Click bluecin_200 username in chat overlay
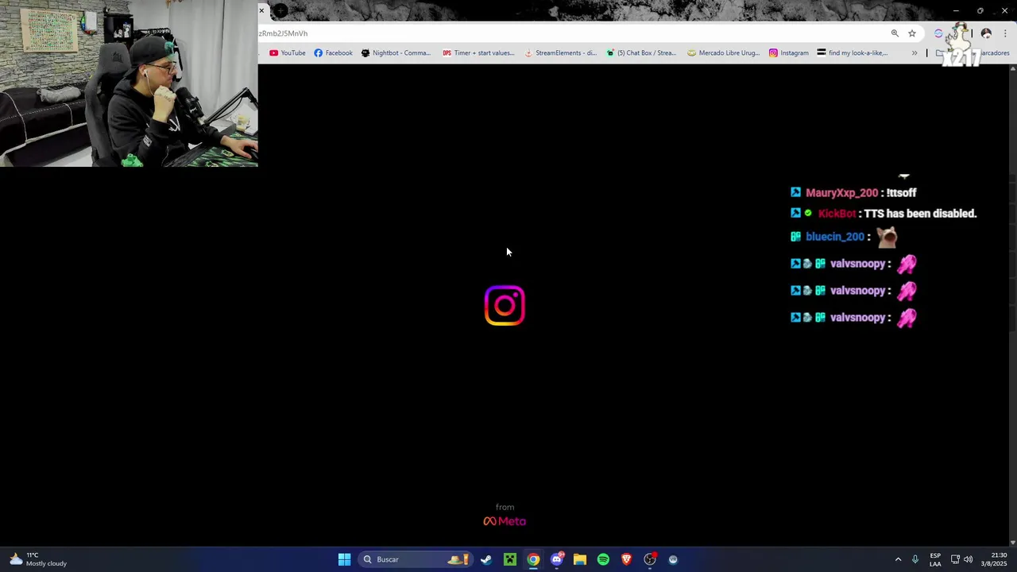 [x=834, y=237]
